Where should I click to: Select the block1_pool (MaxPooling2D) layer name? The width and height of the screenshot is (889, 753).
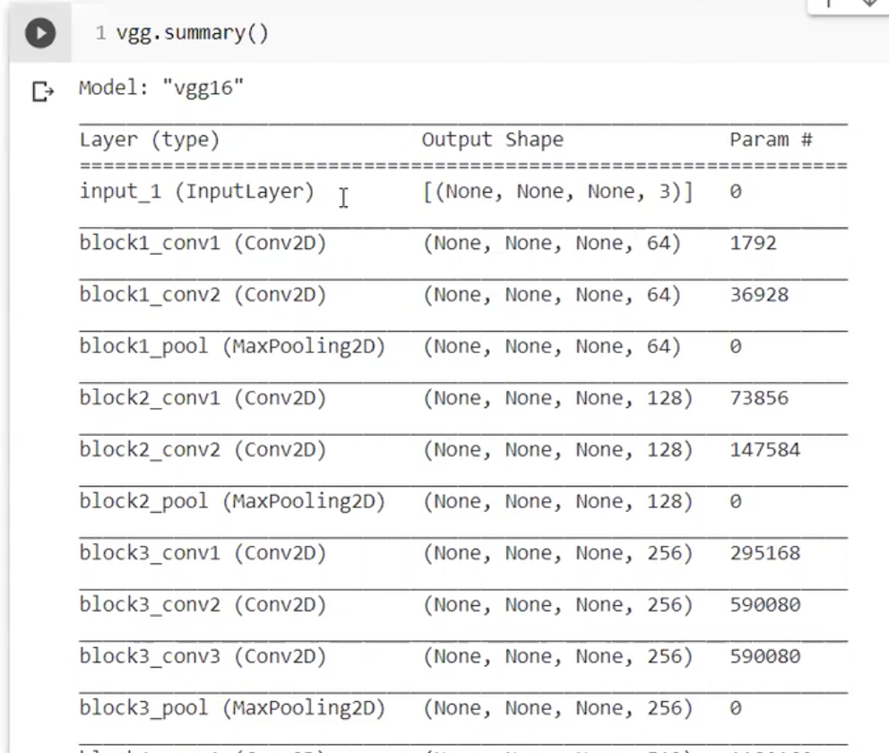(x=232, y=346)
